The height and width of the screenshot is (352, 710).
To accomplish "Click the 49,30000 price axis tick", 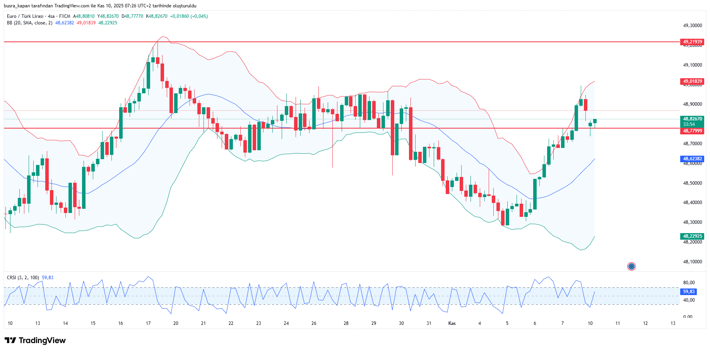I will pos(692,26).
